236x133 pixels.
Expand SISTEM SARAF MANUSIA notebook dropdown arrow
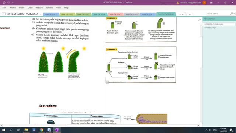coord(40,14)
